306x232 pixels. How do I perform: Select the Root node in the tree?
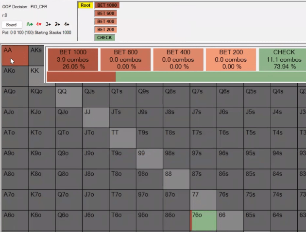[x=85, y=5]
